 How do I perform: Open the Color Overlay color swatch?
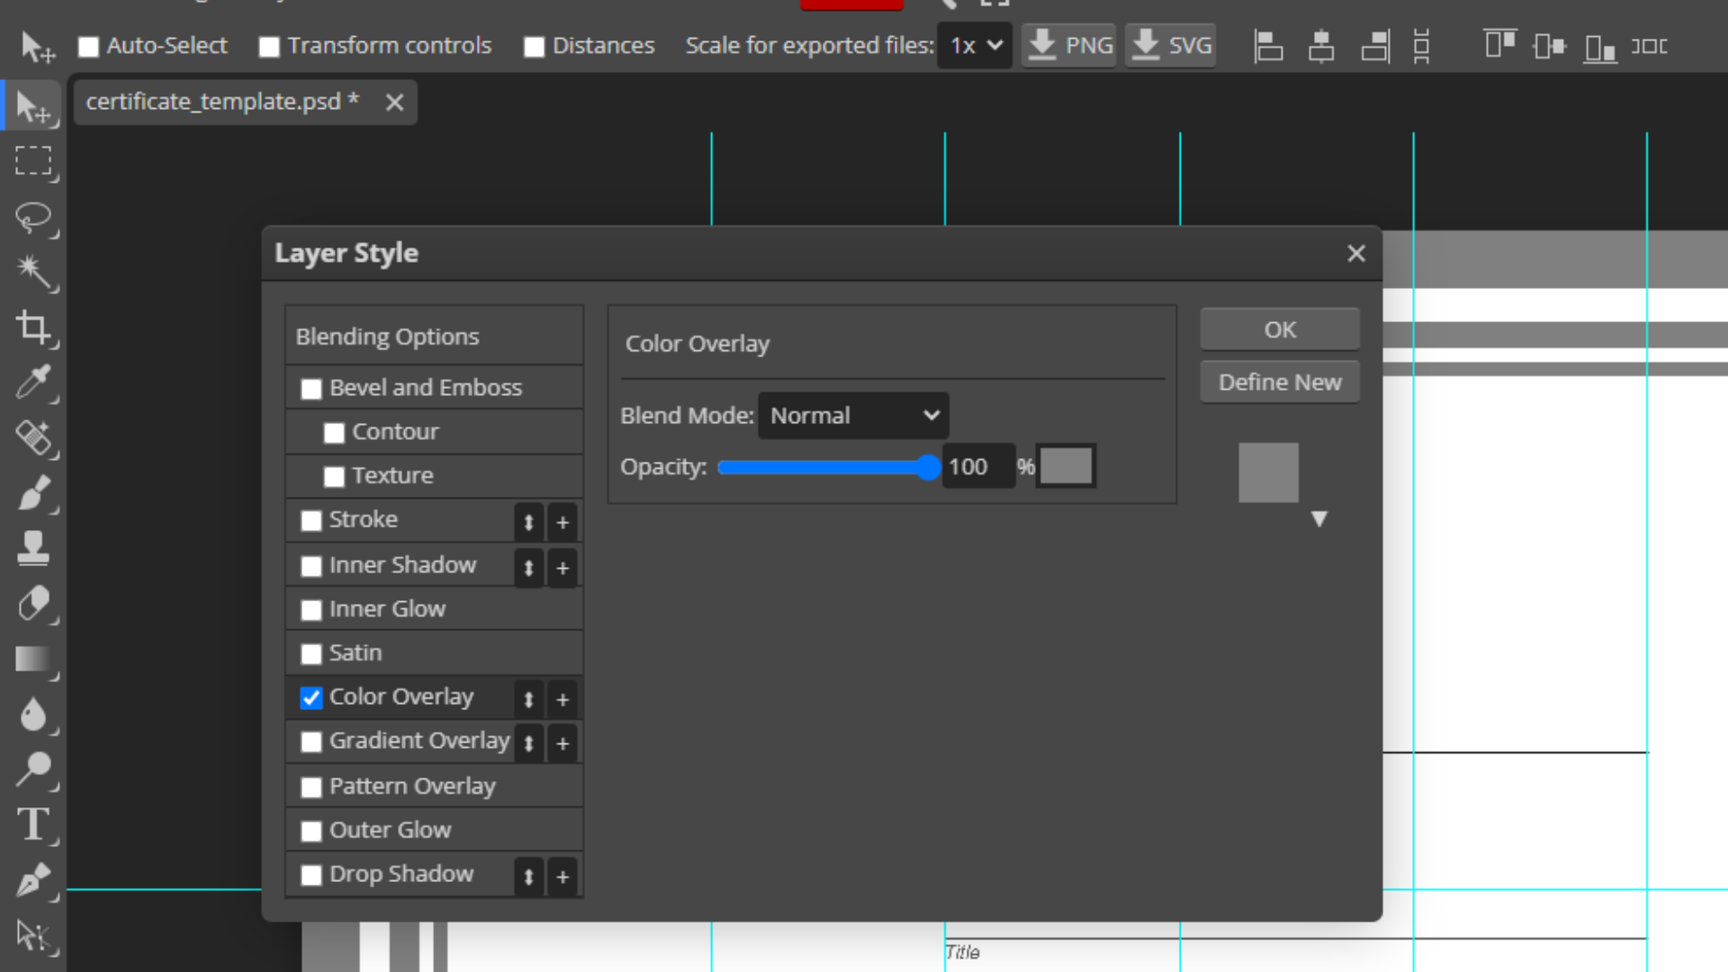point(1066,467)
